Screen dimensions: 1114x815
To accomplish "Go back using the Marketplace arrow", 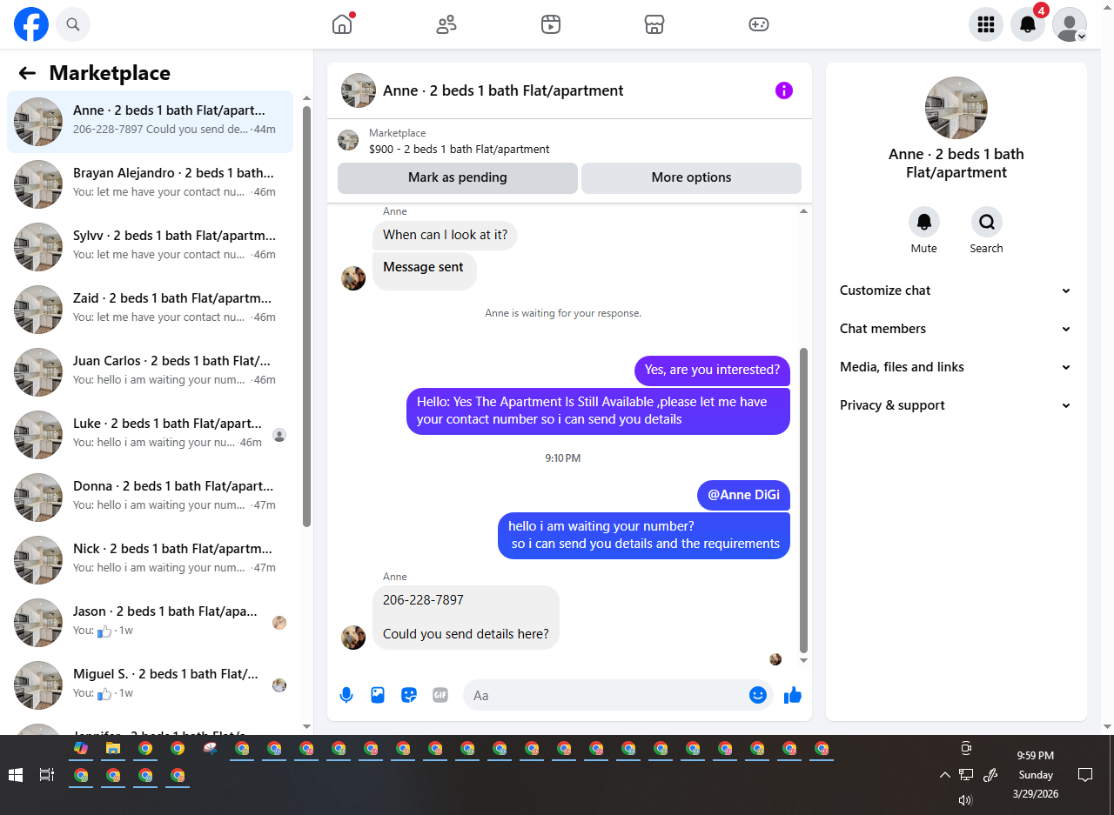I will tap(27, 73).
